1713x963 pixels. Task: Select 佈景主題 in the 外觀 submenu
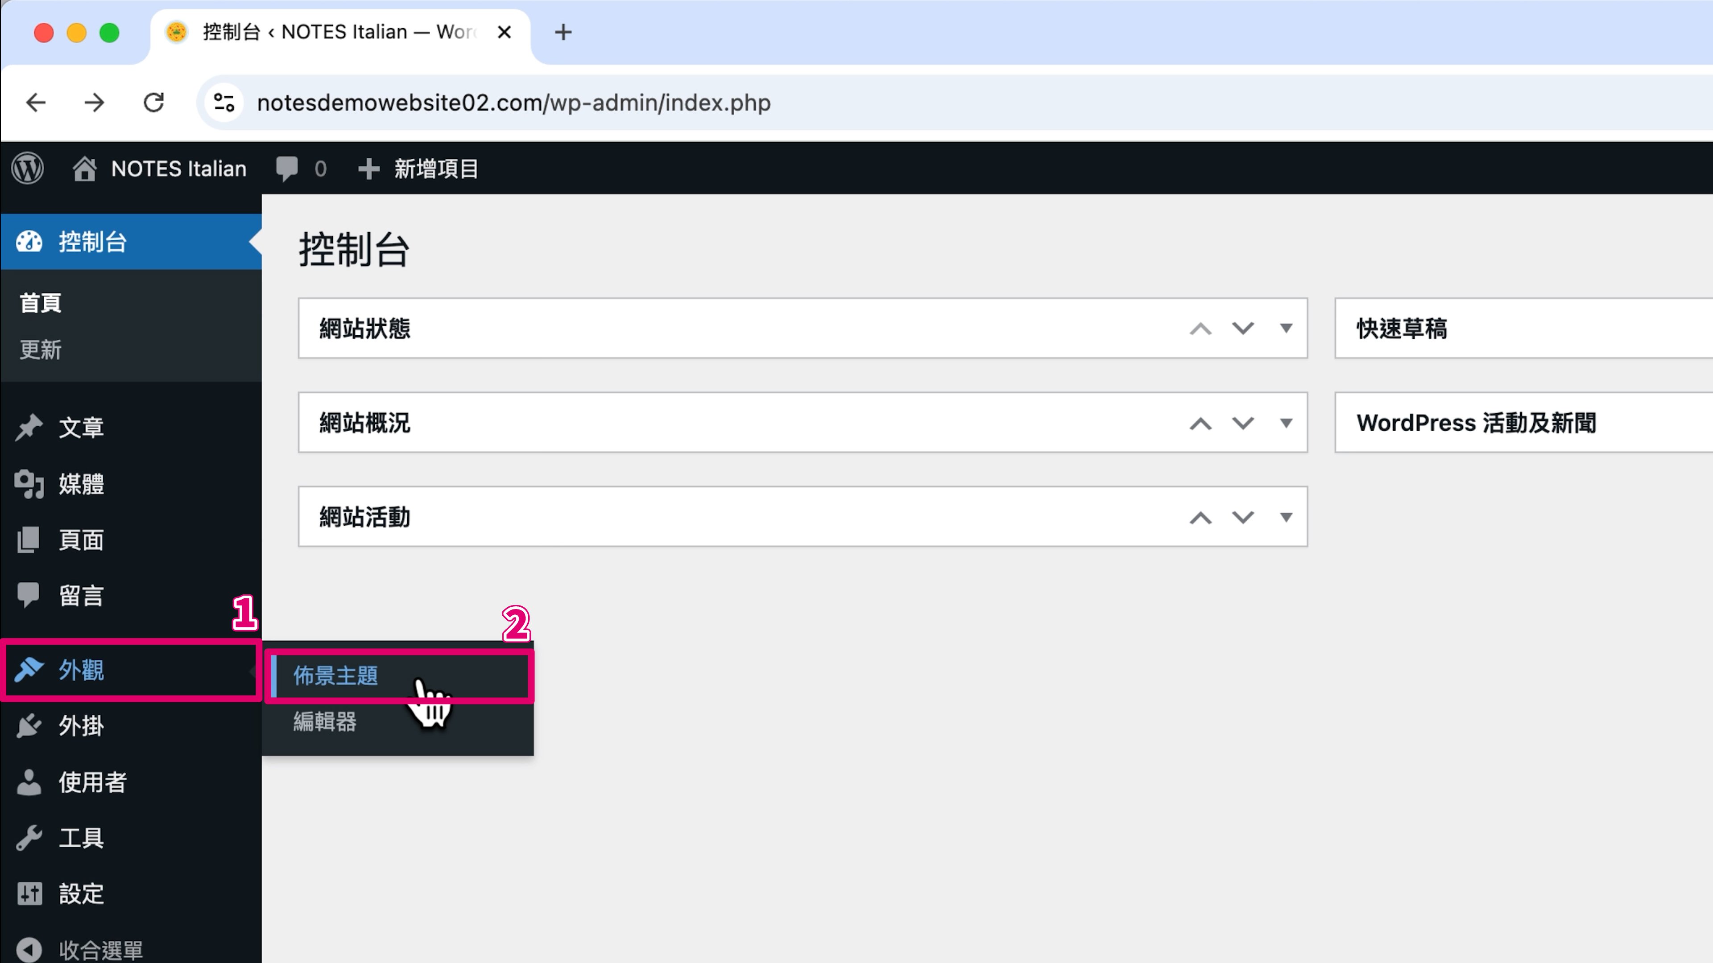click(x=335, y=676)
